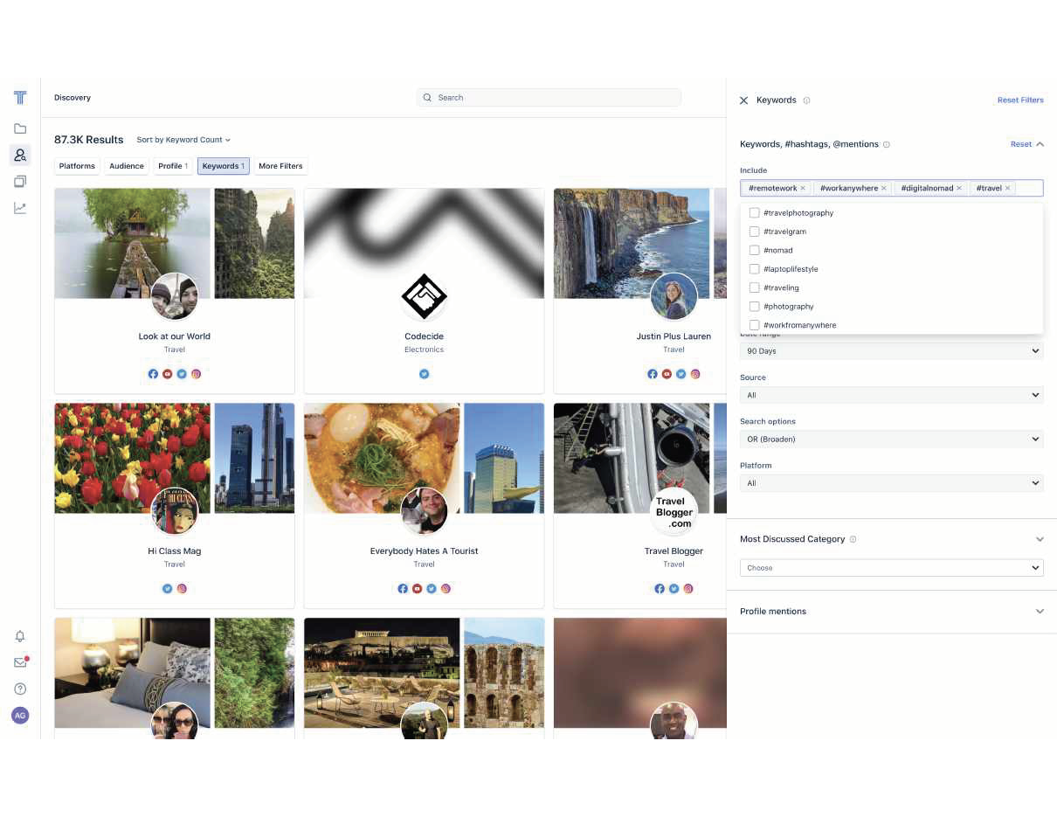1057x817 pixels.
Task: Open Twitter icon for Hi Class Mag
Action: (x=168, y=589)
